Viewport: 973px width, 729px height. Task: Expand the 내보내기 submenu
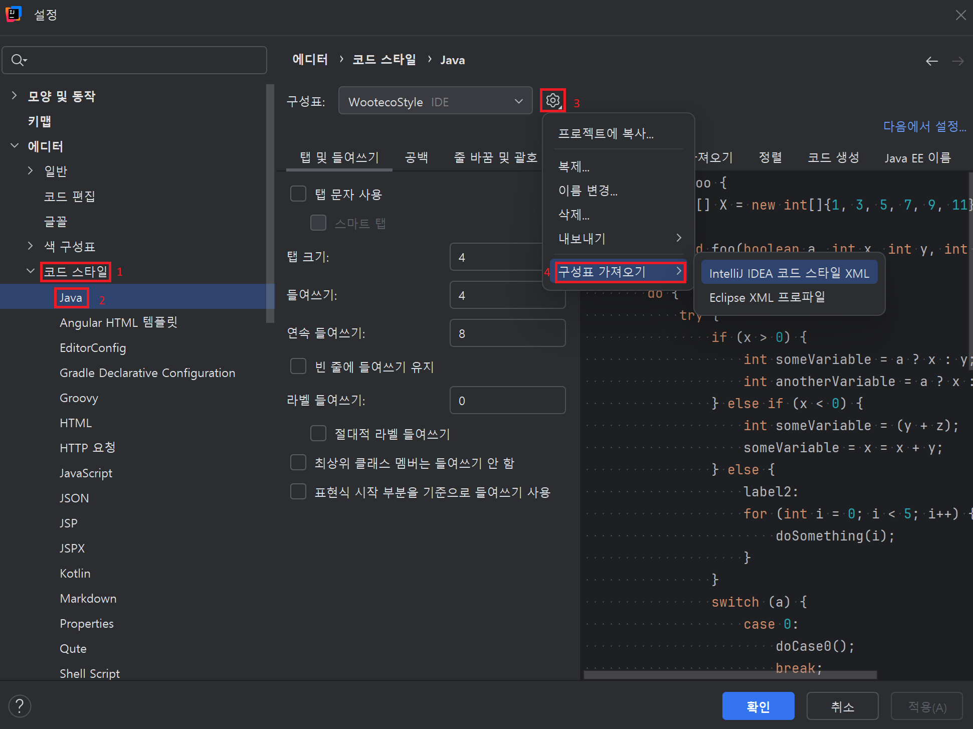click(x=619, y=238)
